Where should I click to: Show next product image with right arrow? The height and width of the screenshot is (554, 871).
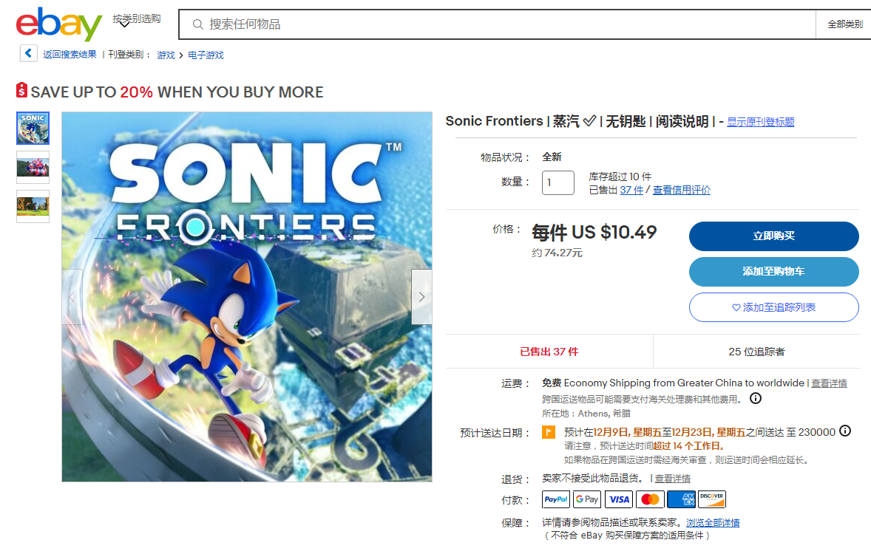tap(421, 297)
